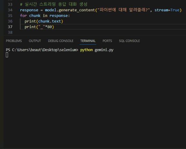The image size is (186, 149).
Task: Switch to the PORTS tab
Action: click(x=107, y=41)
